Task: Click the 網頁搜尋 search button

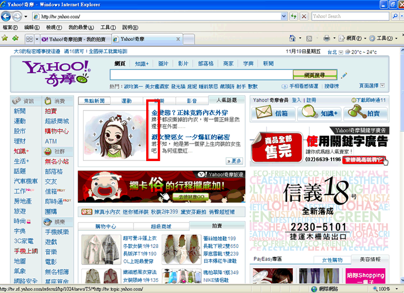Action: (x=315, y=75)
